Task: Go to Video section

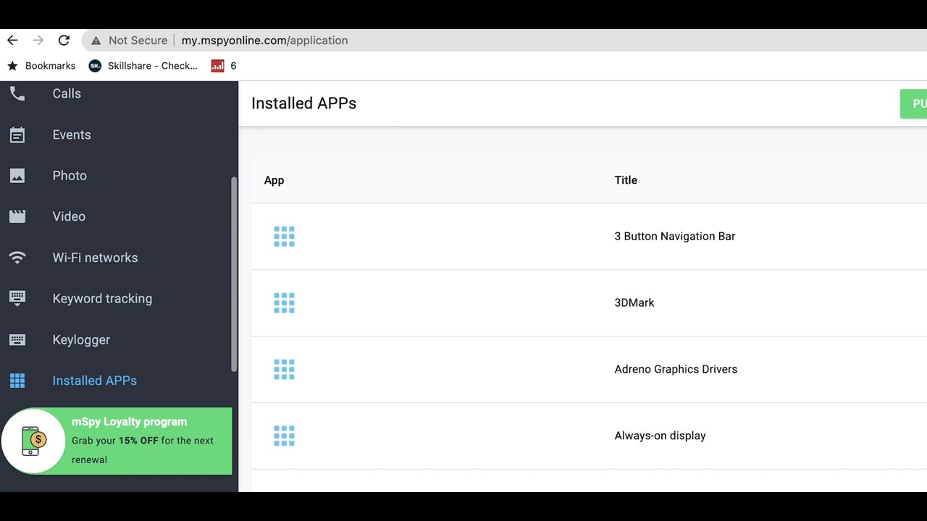Action: coord(69,216)
